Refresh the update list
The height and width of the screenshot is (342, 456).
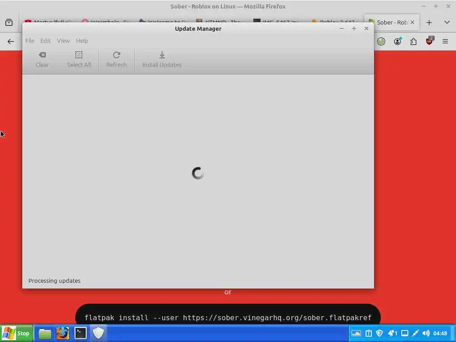(116, 60)
